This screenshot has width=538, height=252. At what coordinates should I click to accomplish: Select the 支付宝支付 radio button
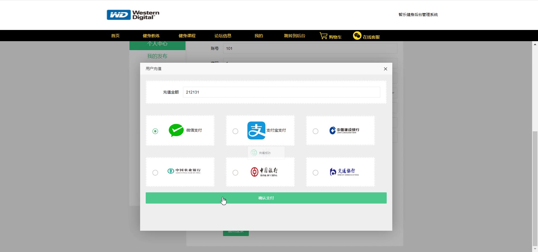pyautogui.click(x=235, y=131)
